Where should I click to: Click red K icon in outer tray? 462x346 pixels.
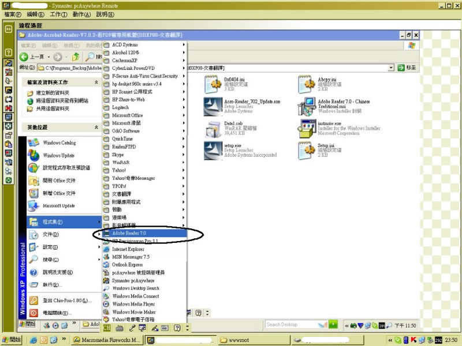click(413, 340)
